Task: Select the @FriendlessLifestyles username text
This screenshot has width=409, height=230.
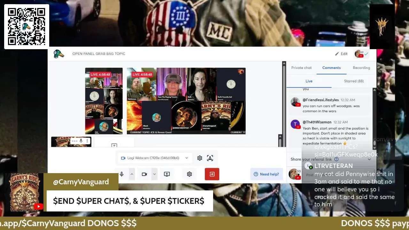Action: coord(320,100)
